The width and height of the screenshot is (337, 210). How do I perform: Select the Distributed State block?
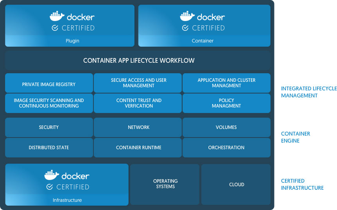pos(49,148)
